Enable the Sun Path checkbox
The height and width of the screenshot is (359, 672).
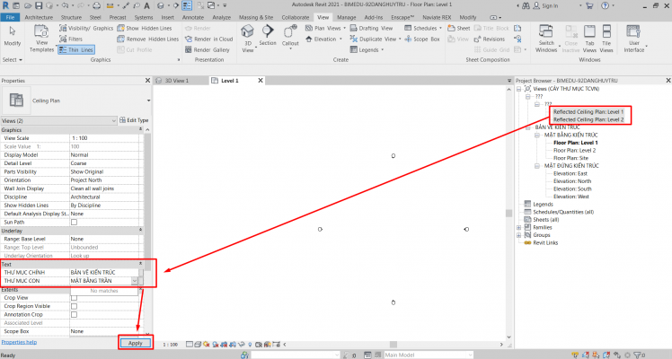click(x=74, y=222)
